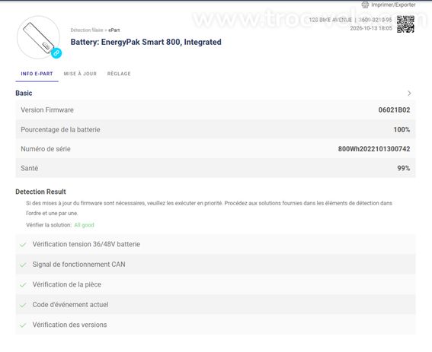Click the date 2026-10-13 18:05
This screenshot has height=352, width=432.
pos(371,28)
